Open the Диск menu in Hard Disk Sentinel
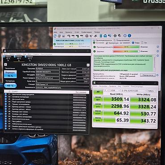The height and width of the screenshot is (165, 165). [x=61, y=32]
